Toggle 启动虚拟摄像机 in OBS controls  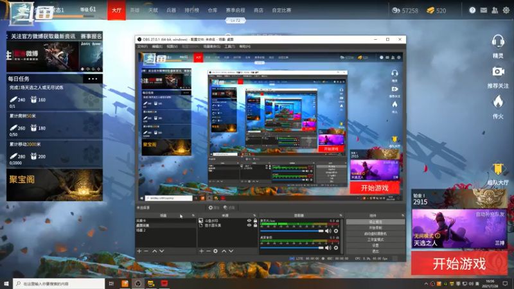coord(375,234)
